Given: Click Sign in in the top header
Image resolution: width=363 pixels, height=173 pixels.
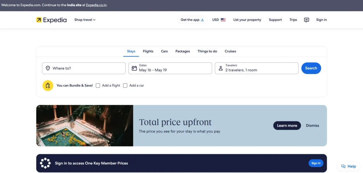Looking at the screenshot, I should click(x=322, y=20).
